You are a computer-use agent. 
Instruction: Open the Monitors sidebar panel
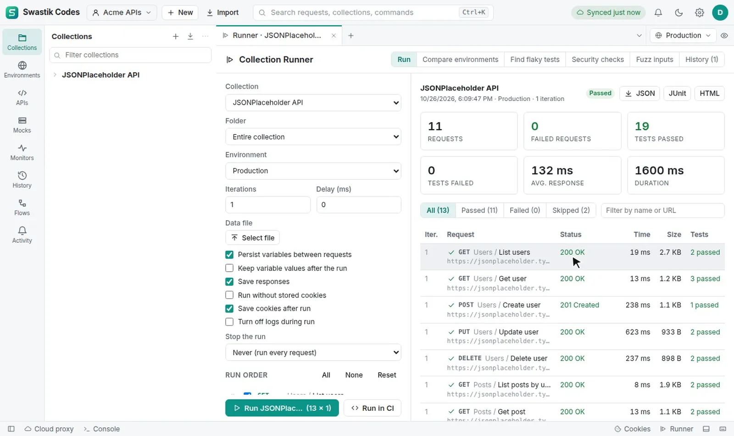point(22,152)
